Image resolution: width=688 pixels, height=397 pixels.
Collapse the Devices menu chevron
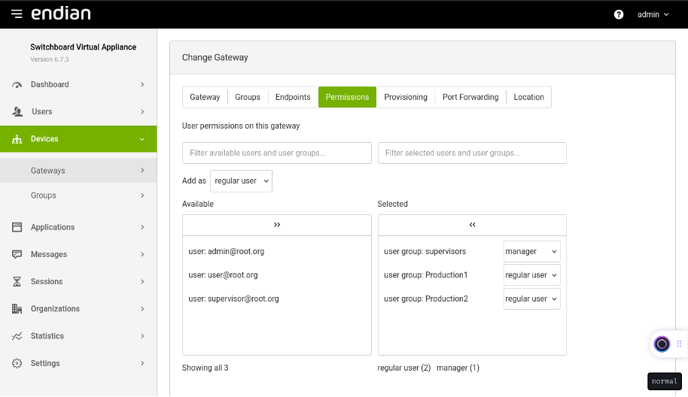click(142, 139)
